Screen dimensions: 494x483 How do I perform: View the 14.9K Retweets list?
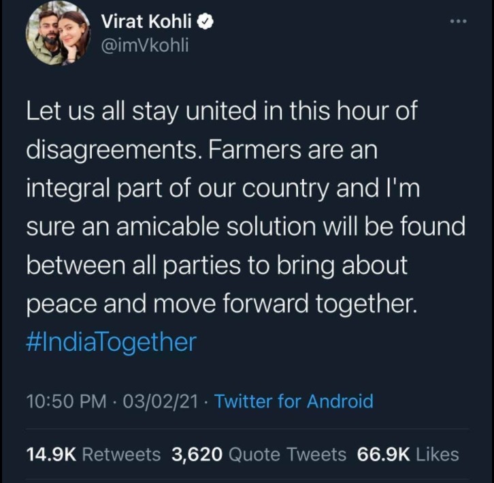point(93,454)
